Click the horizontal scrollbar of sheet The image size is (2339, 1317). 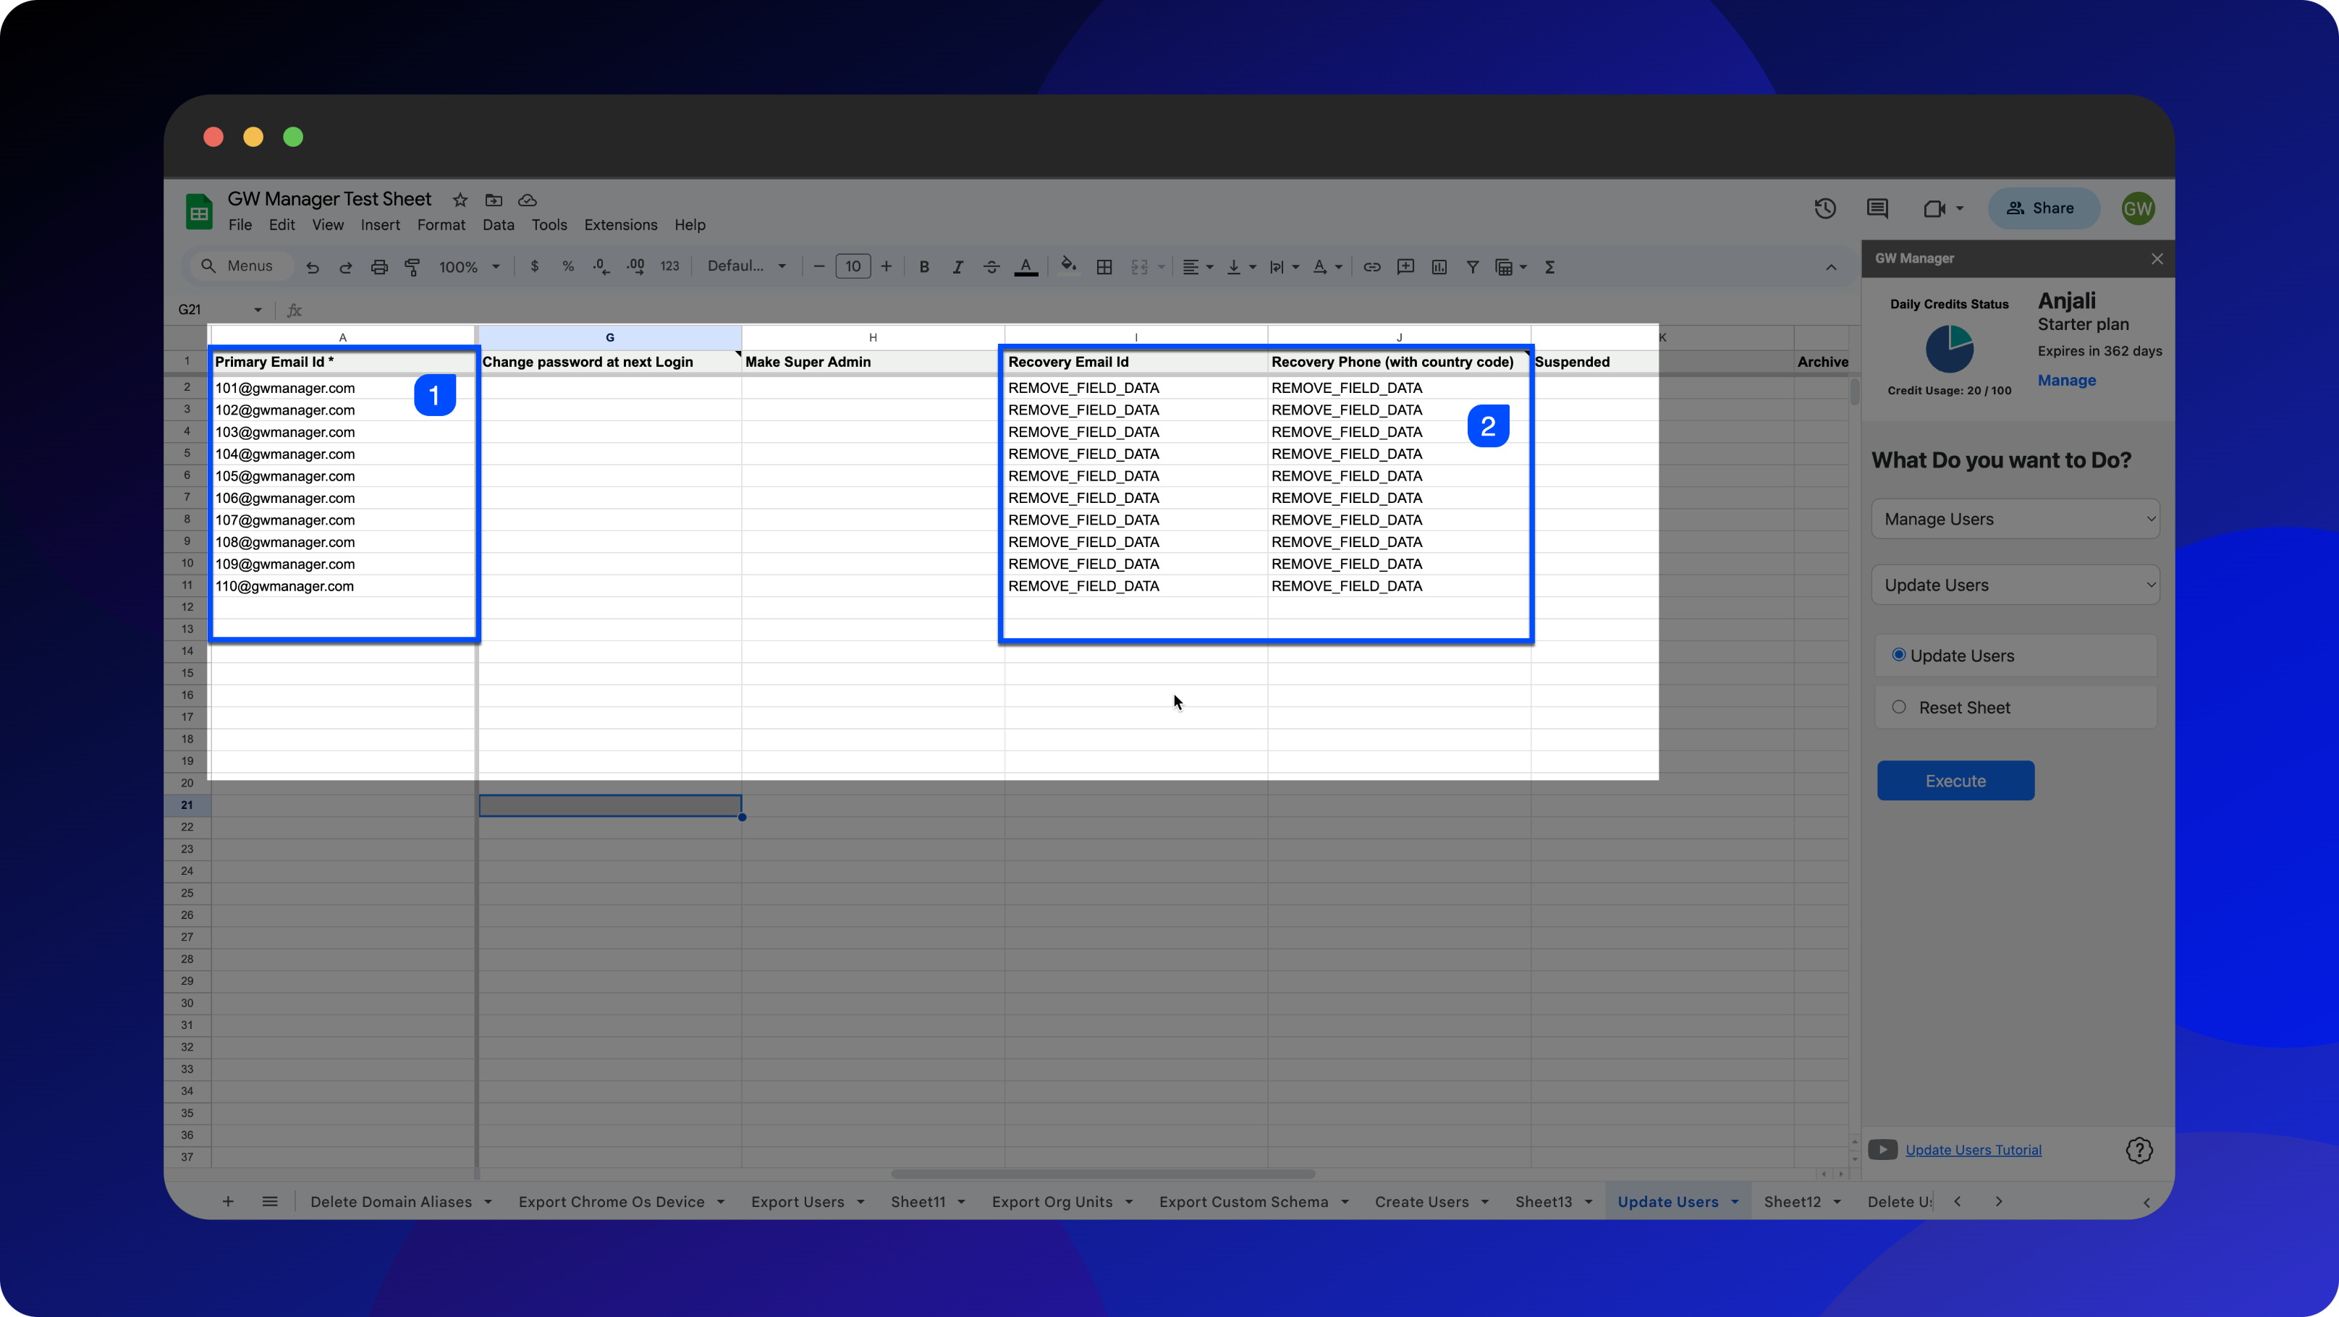coord(1103,1174)
